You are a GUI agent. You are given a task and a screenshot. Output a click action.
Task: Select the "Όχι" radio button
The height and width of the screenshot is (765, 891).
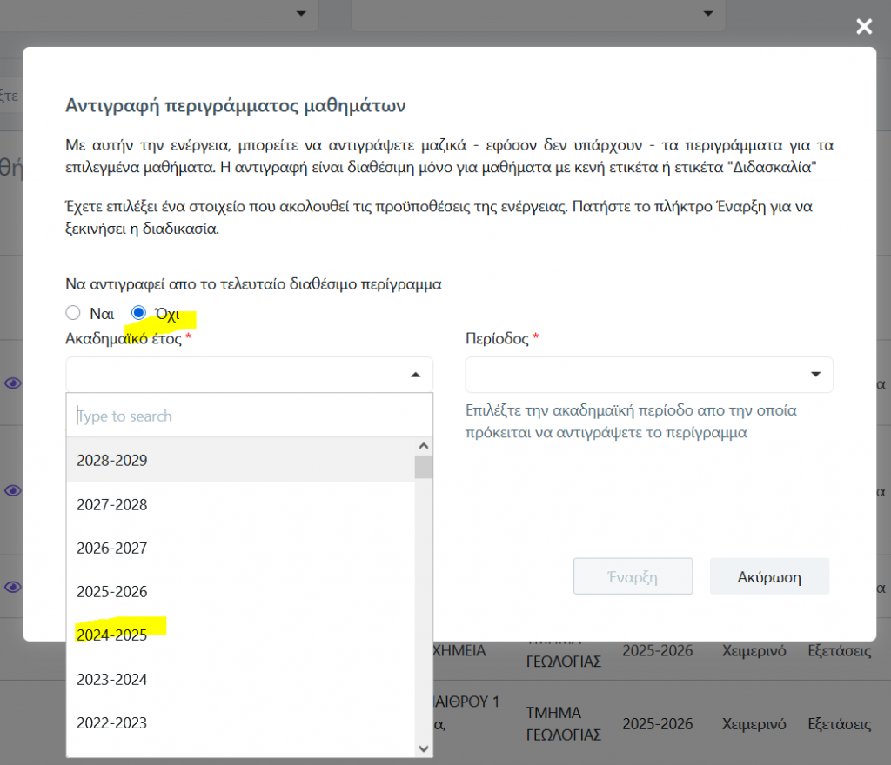coord(138,313)
